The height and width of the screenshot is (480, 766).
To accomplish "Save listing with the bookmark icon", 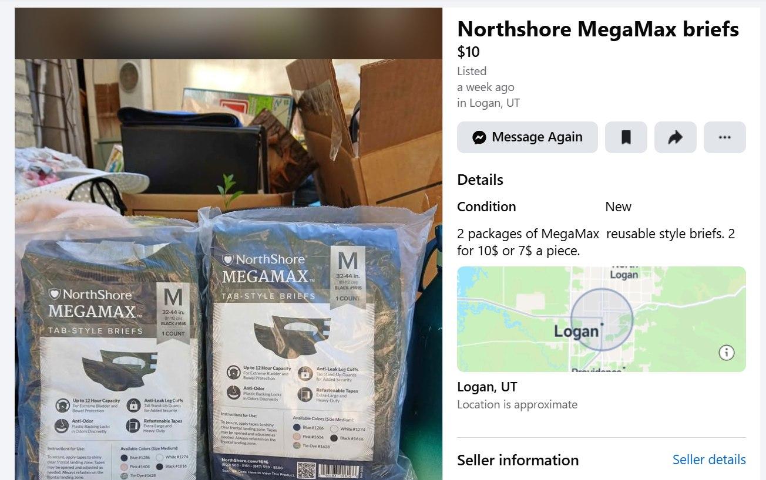I will [x=626, y=137].
